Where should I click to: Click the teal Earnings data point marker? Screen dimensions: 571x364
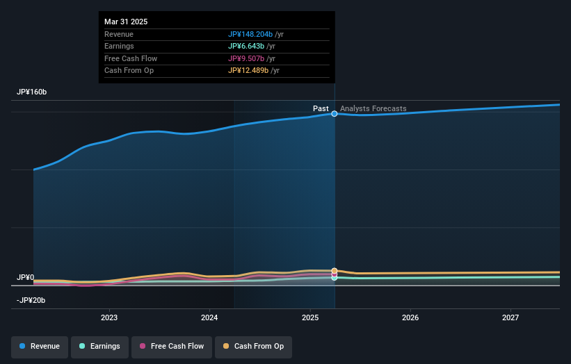coord(335,278)
